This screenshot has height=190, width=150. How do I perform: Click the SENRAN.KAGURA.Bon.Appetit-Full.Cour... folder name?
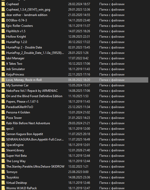tap(35, 139)
